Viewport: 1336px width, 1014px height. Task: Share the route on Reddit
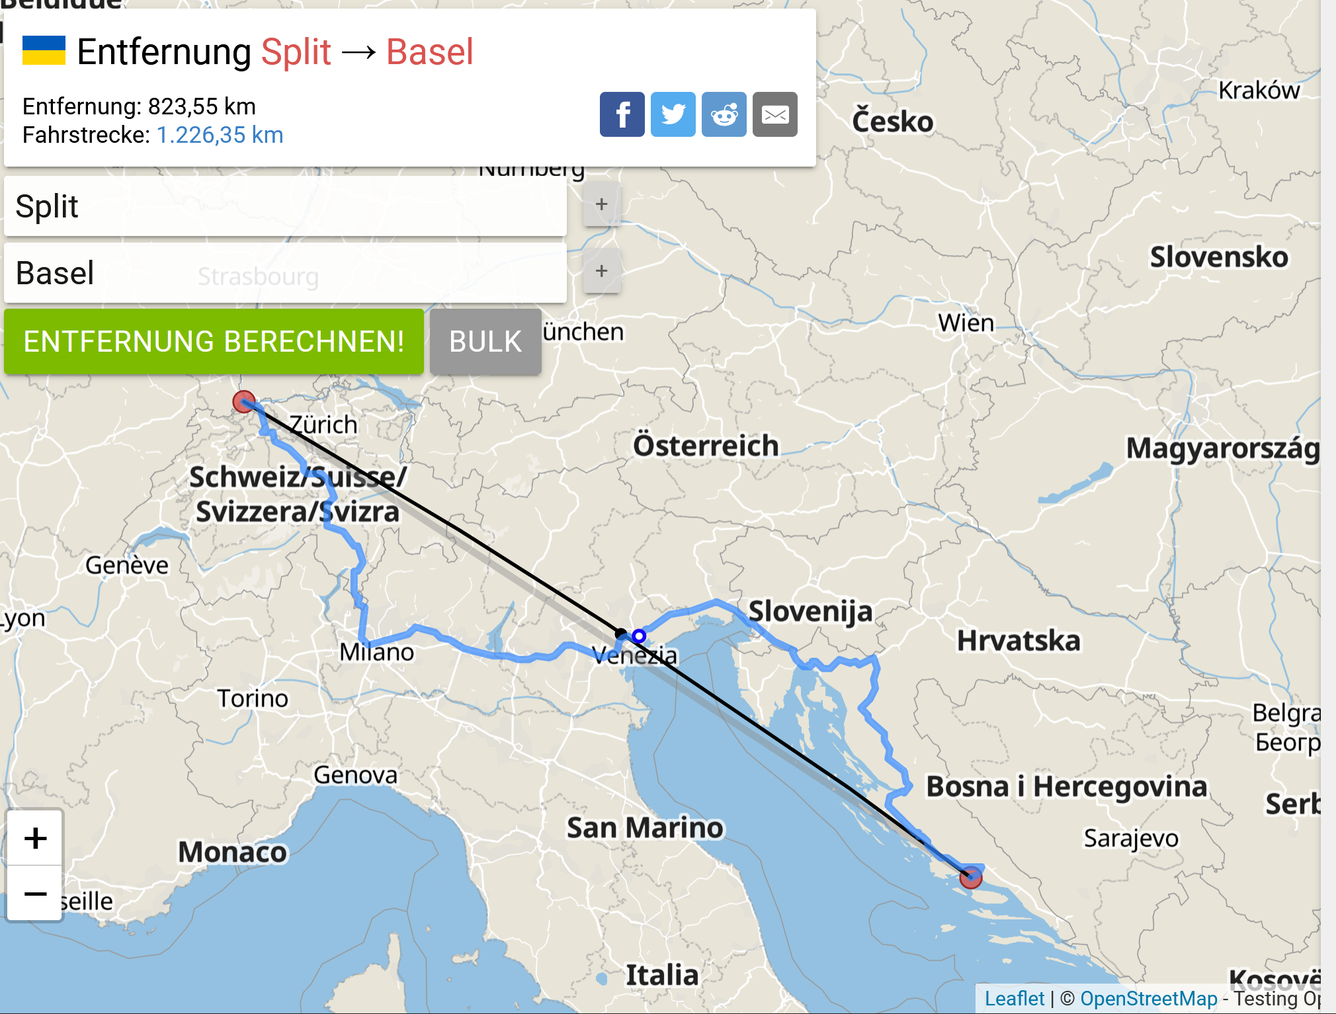click(x=724, y=114)
